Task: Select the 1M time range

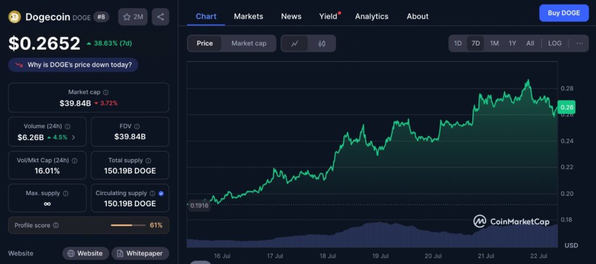Action: click(494, 43)
